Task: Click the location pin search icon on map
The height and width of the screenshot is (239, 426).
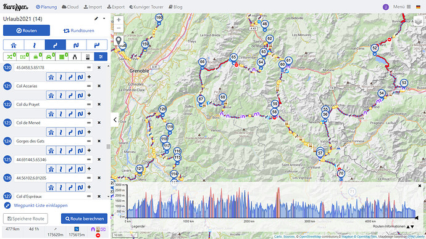Action: (119, 41)
